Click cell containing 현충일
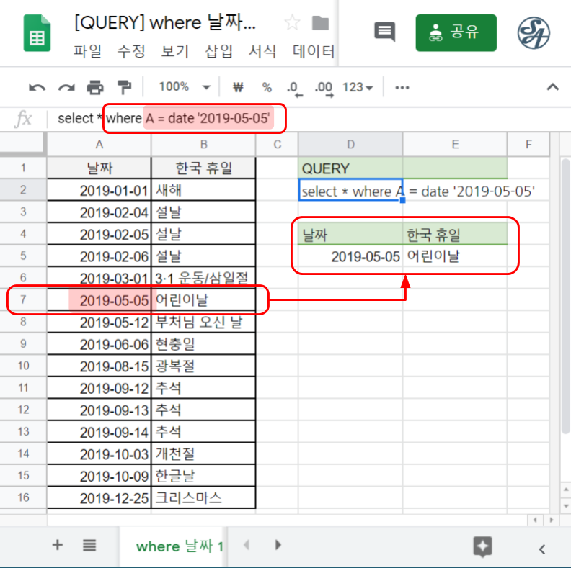The width and height of the screenshot is (571, 568). pyautogui.click(x=203, y=343)
